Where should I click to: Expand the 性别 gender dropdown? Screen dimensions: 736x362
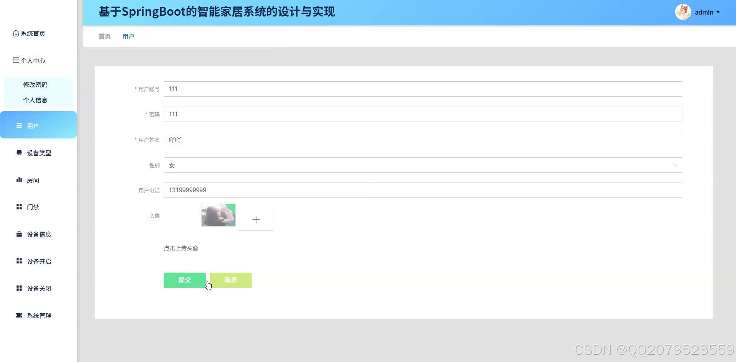[675, 165]
